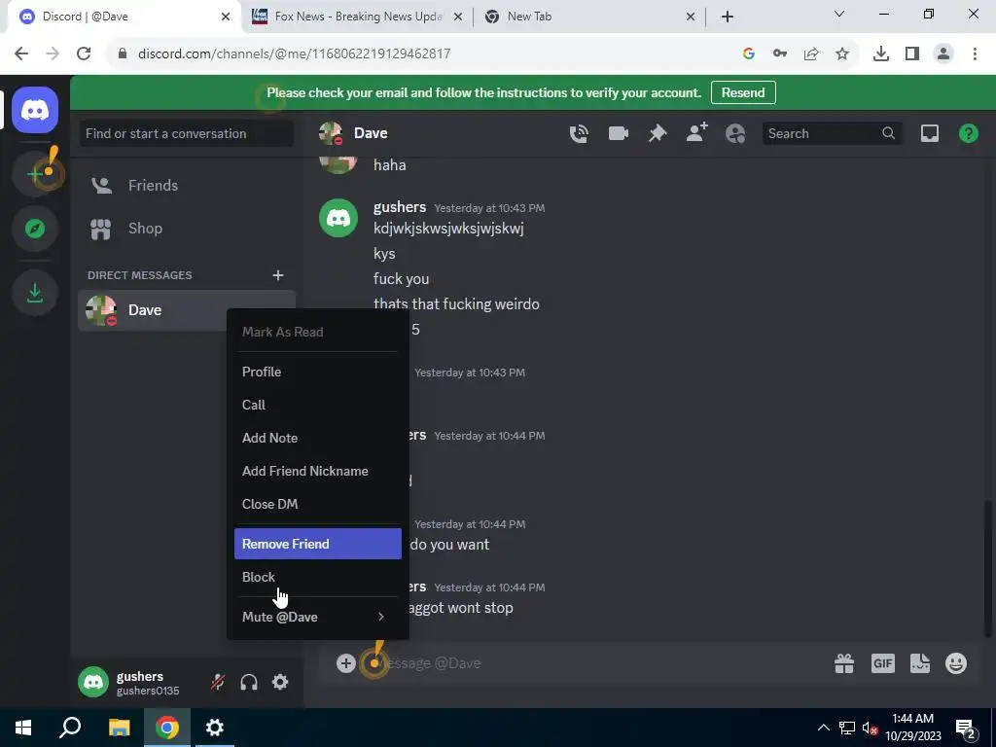The height and width of the screenshot is (747, 996).
Task: Open the GIF picker
Action: pyautogui.click(x=882, y=663)
